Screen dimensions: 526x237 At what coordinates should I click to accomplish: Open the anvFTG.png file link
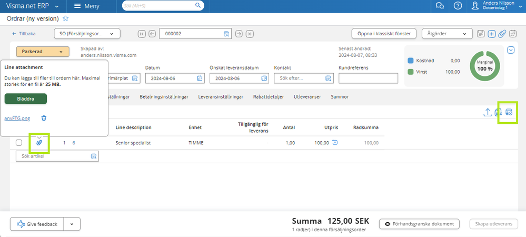pos(17,118)
